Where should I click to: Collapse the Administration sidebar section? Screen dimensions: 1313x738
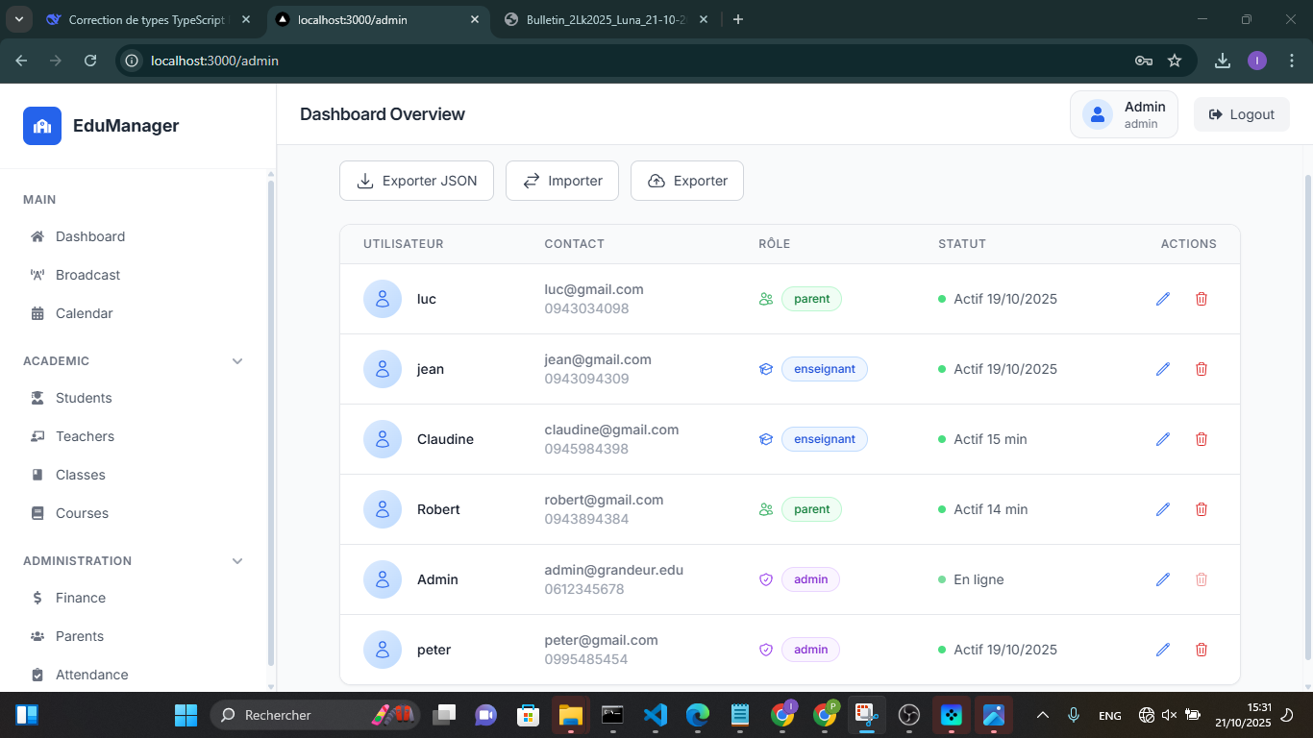[x=237, y=561]
